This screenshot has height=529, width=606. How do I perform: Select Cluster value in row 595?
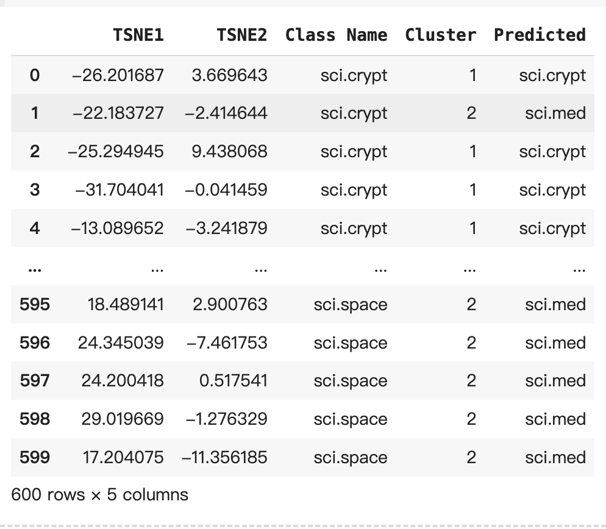[471, 305]
